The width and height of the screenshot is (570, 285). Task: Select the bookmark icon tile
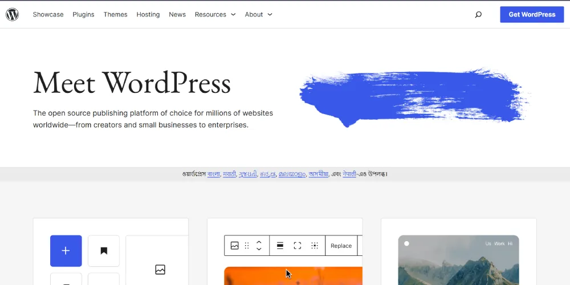tap(104, 251)
